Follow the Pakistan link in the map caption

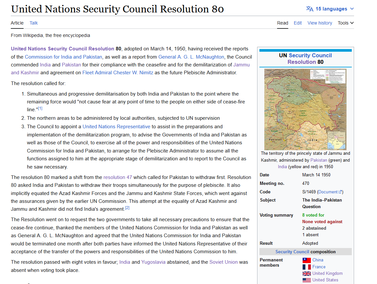(319, 160)
